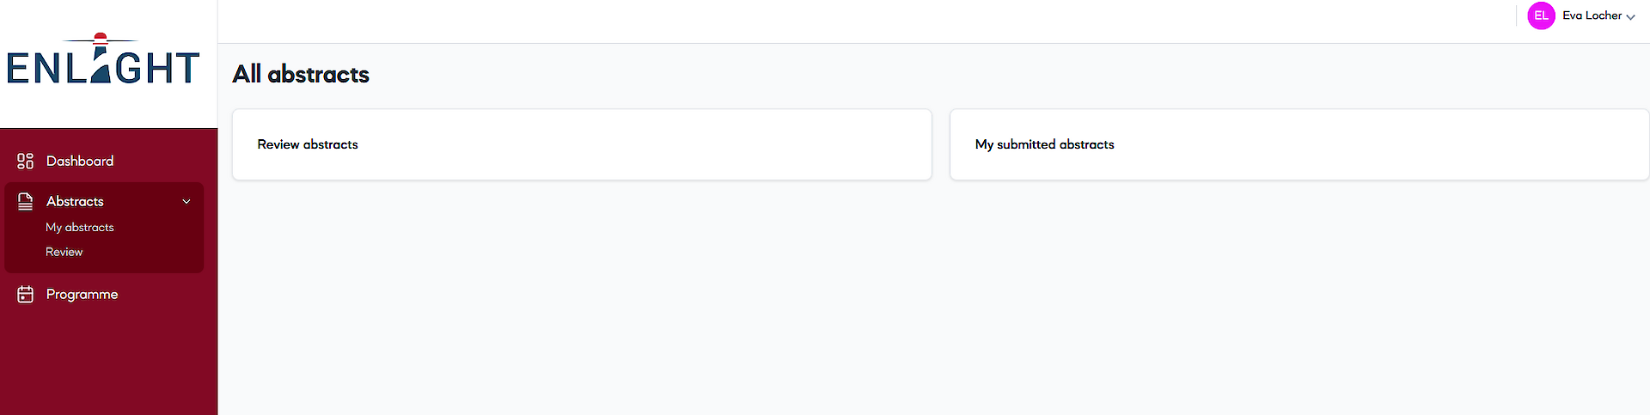This screenshot has height=415, width=1650.
Task: Click the lighthouse symbol in the logo
Action: [x=101, y=58]
